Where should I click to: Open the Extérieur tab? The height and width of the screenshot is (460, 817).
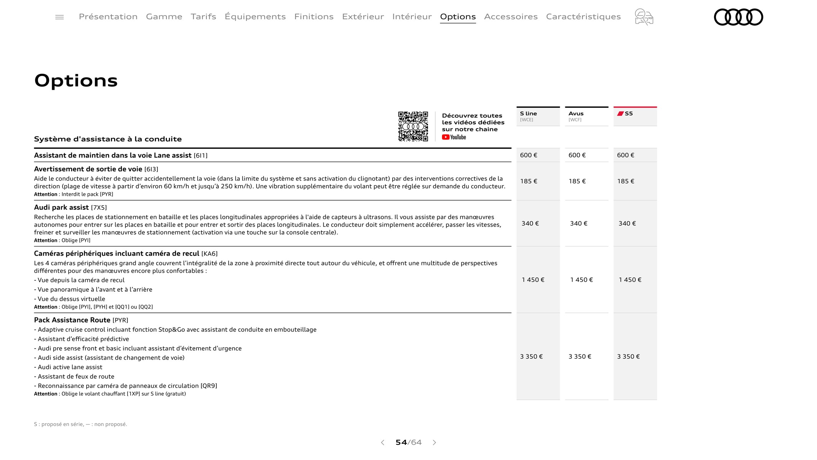[363, 16]
